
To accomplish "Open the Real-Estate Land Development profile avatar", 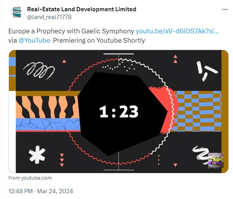I will 16,12.
